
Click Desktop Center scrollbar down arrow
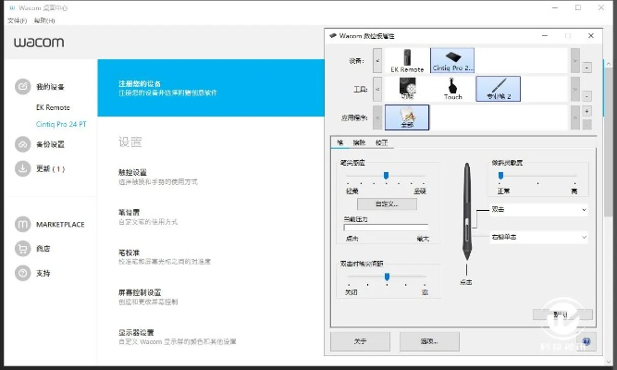(609, 361)
